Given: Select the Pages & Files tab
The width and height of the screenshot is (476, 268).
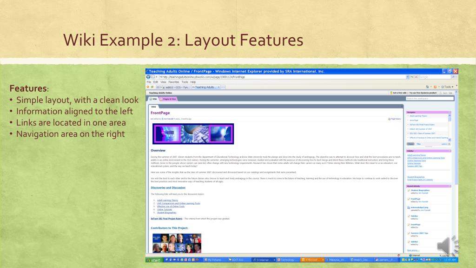Looking at the screenshot, I should 168,99.
